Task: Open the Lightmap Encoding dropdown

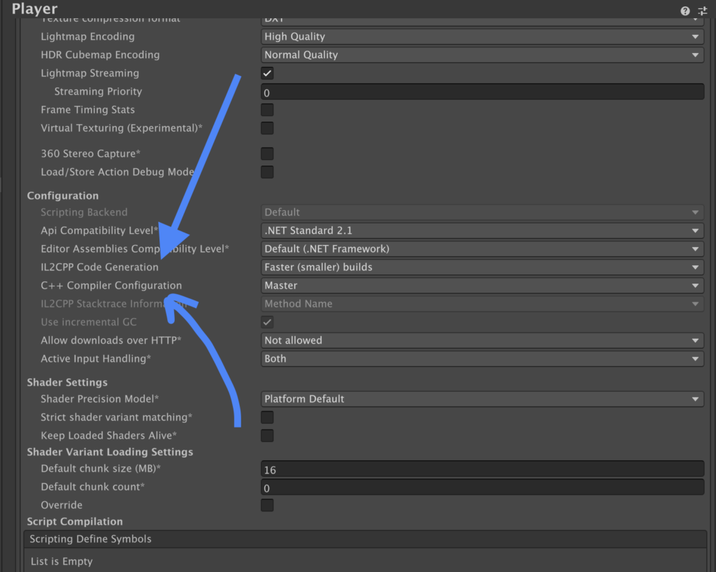Action: point(482,36)
